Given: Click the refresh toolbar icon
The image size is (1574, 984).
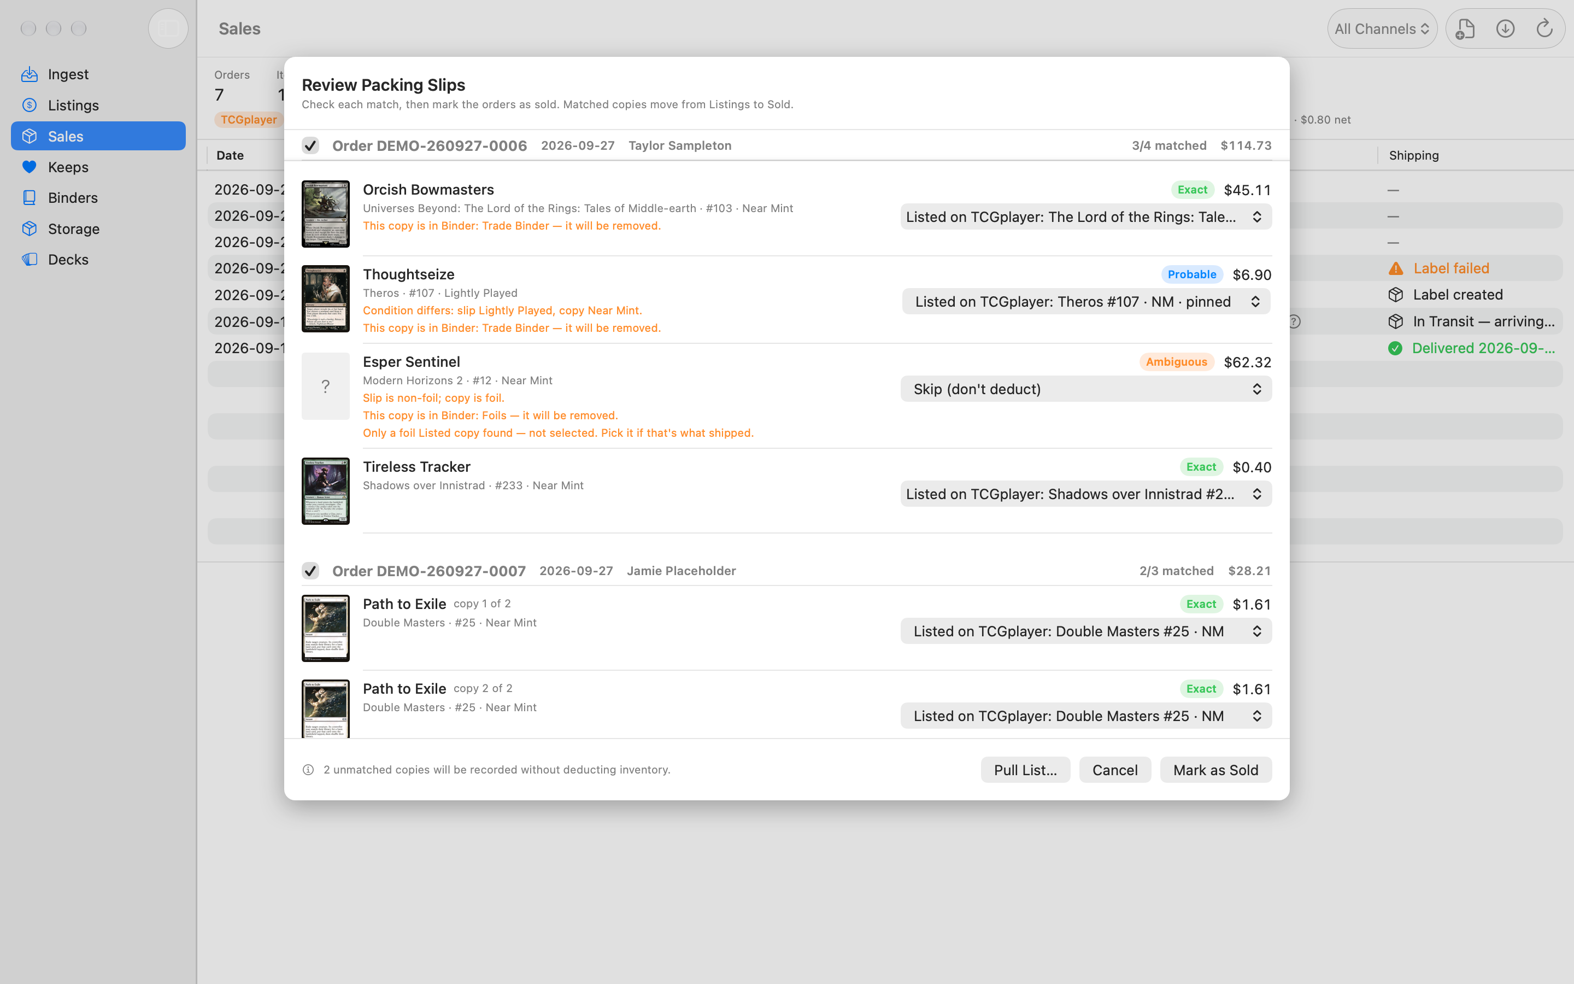Looking at the screenshot, I should [x=1544, y=28].
